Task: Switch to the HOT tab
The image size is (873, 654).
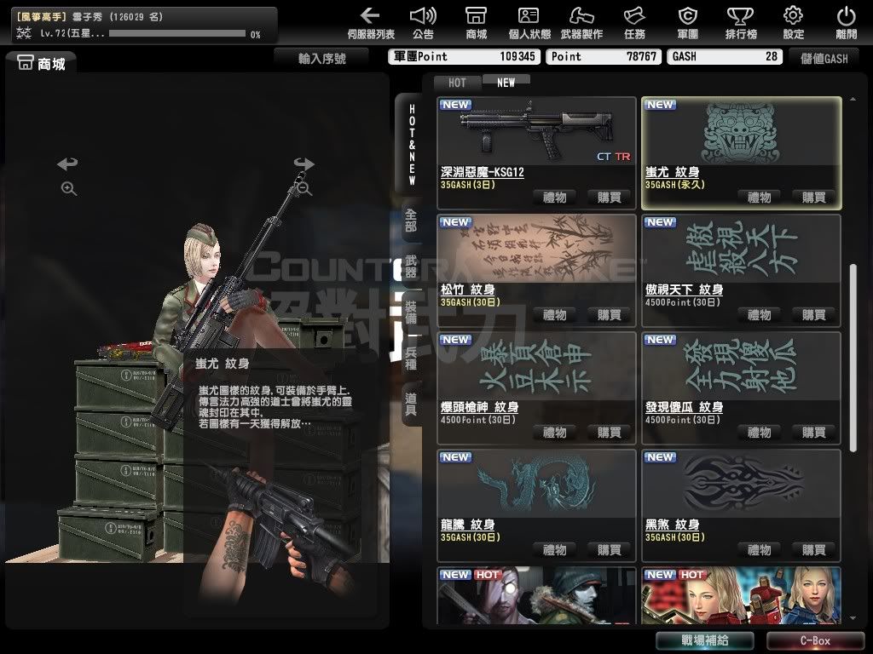Action: pyautogui.click(x=458, y=83)
